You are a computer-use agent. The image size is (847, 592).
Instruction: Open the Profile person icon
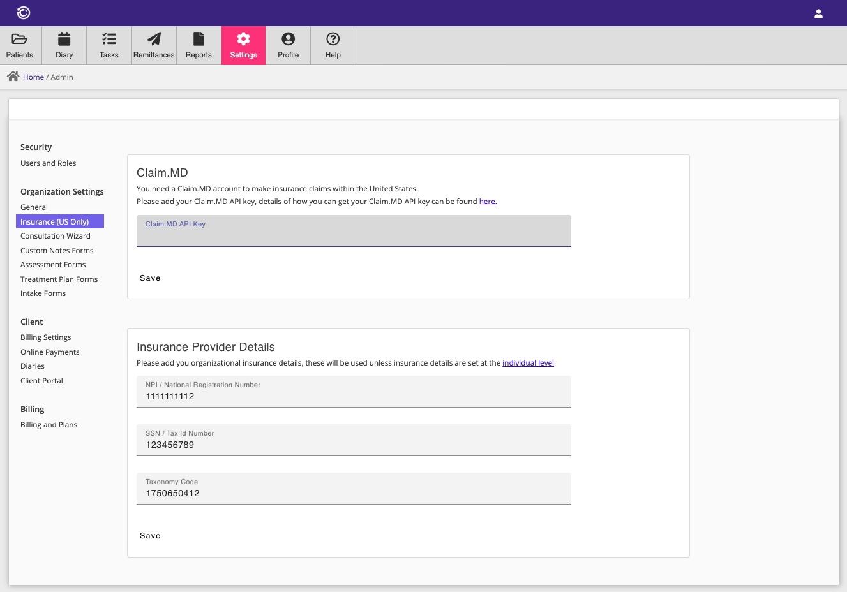pos(289,40)
